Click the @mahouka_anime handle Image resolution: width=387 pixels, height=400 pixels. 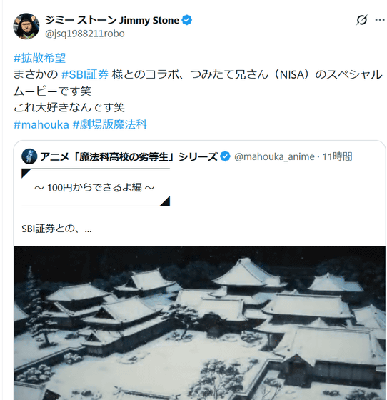[x=274, y=156]
